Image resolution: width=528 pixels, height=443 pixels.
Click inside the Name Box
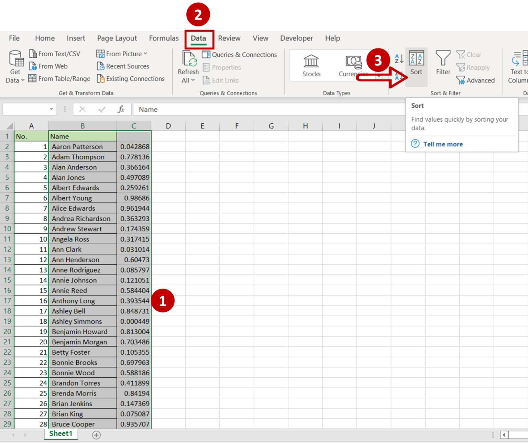(25, 109)
